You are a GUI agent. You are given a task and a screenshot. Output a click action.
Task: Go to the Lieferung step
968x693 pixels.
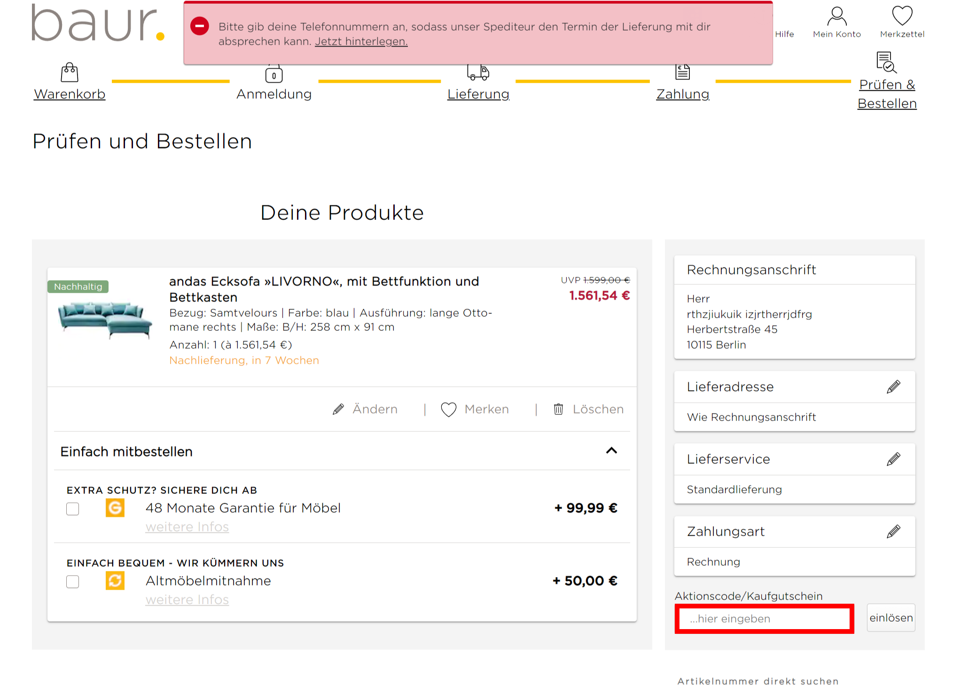[478, 94]
